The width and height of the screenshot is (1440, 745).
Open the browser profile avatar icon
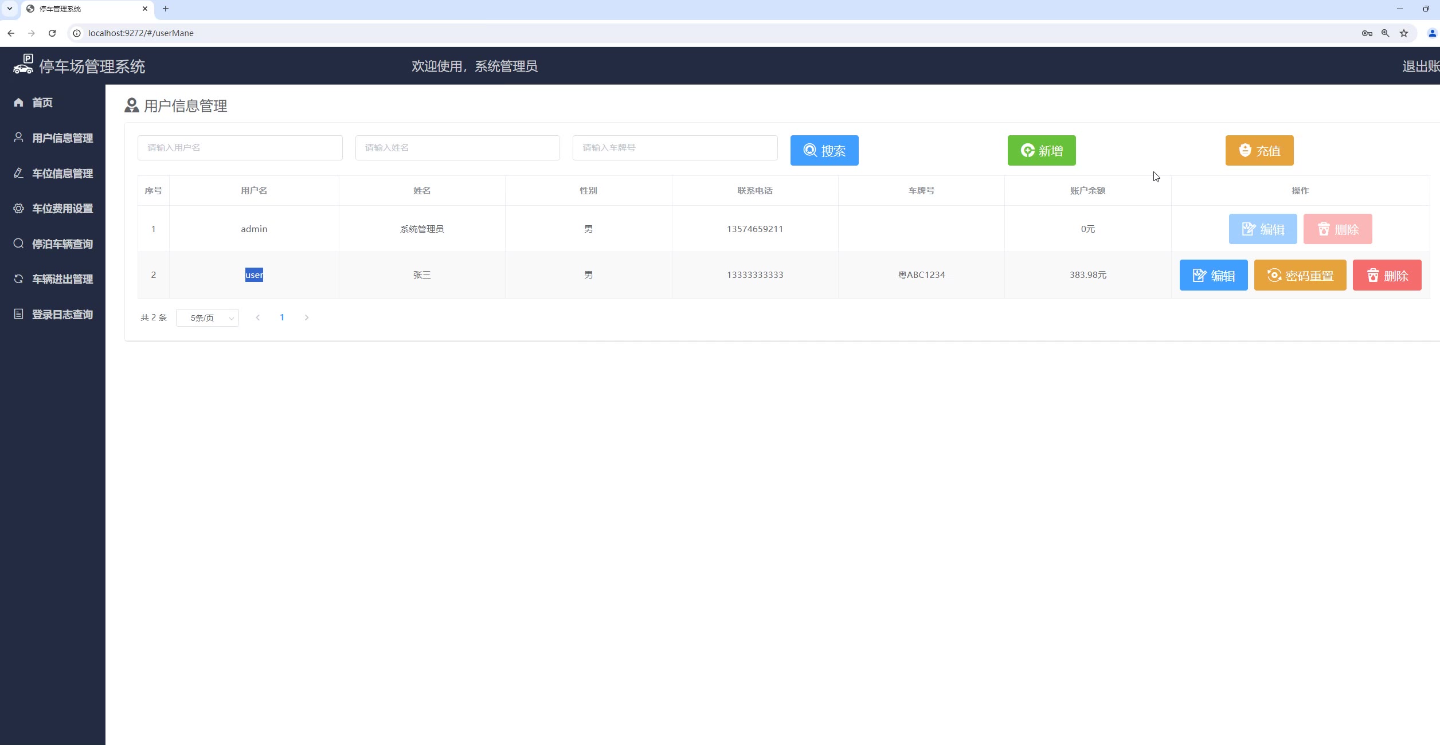coord(1432,33)
